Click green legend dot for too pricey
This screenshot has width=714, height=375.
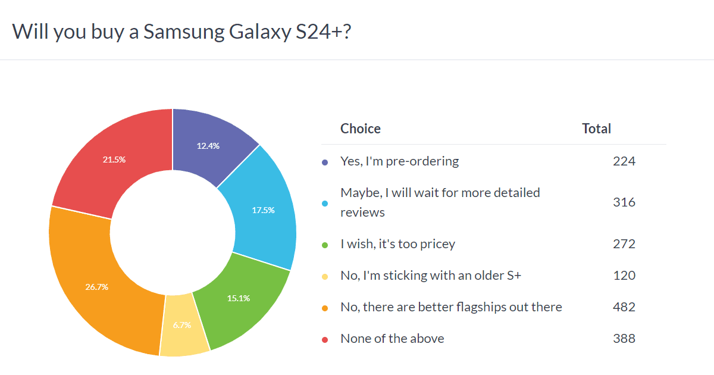pyautogui.click(x=324, y=245)
